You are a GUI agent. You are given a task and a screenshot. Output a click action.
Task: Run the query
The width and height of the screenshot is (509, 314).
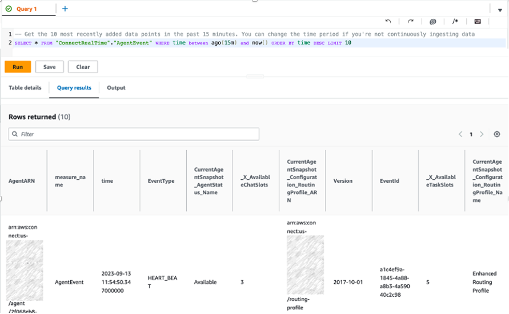(x=18, y=67)
